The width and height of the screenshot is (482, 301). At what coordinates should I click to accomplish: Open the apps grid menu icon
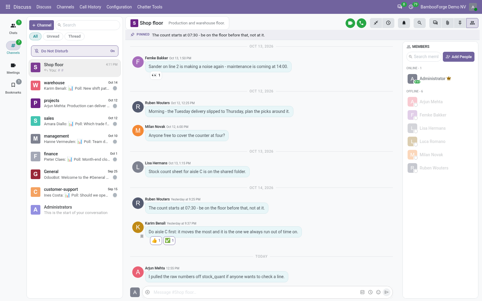(8, 7)
